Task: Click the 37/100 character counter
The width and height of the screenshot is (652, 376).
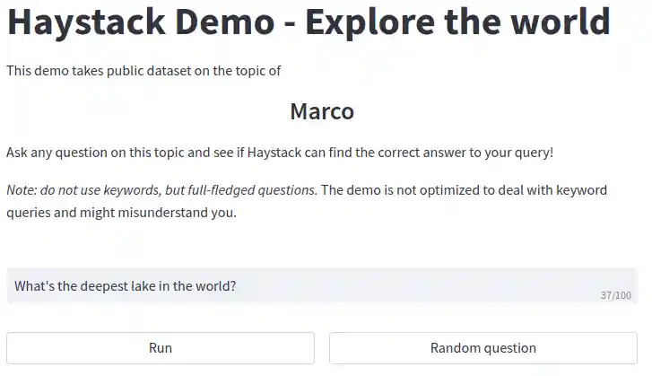Action: (615, 295)
